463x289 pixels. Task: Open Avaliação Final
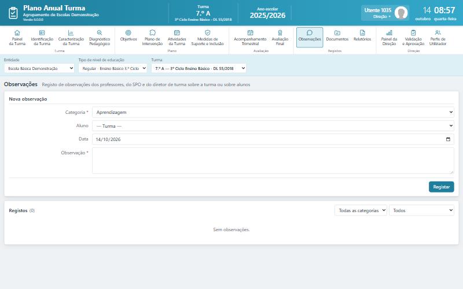(x=280, y=38)
